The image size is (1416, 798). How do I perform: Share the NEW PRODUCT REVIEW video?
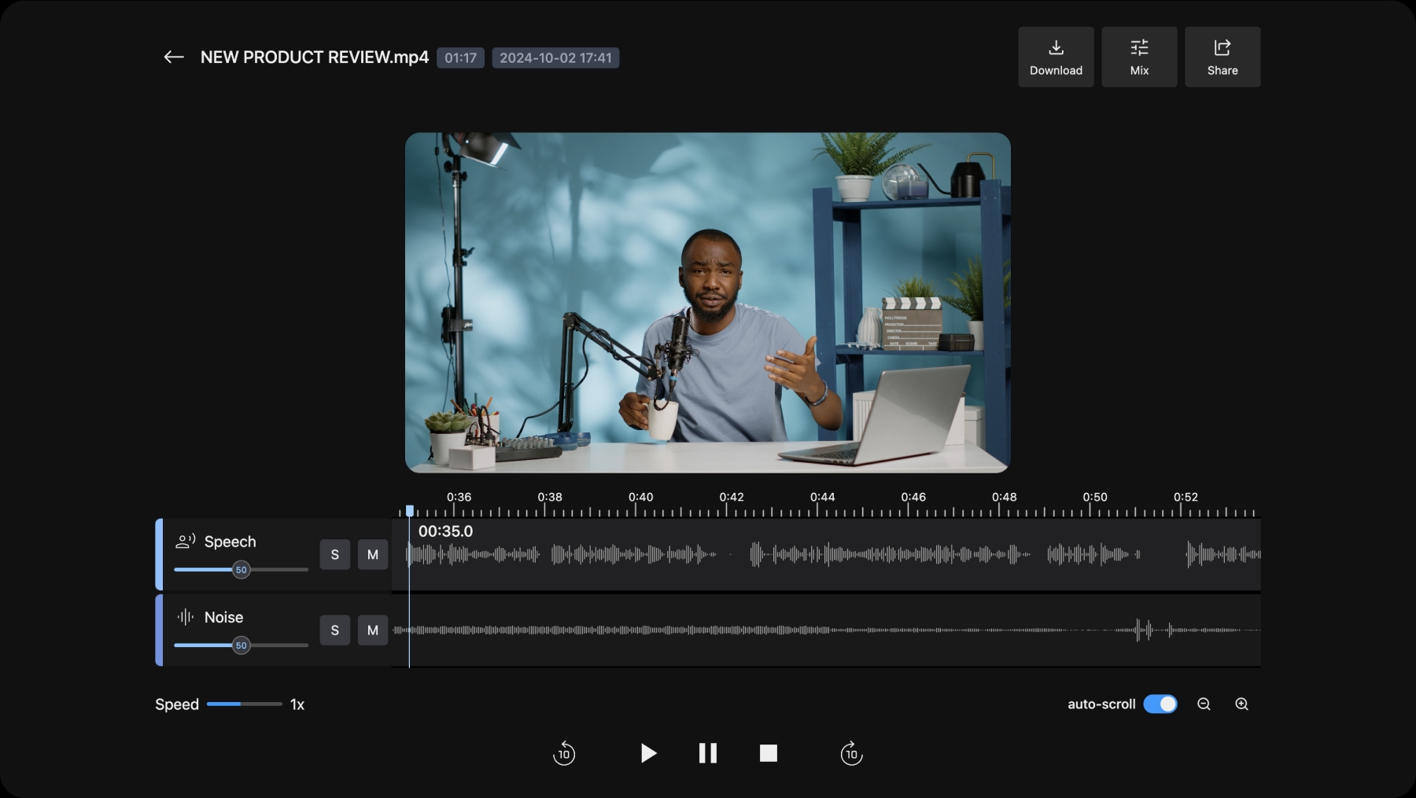pyautogui.click(x=1222, y=57)
